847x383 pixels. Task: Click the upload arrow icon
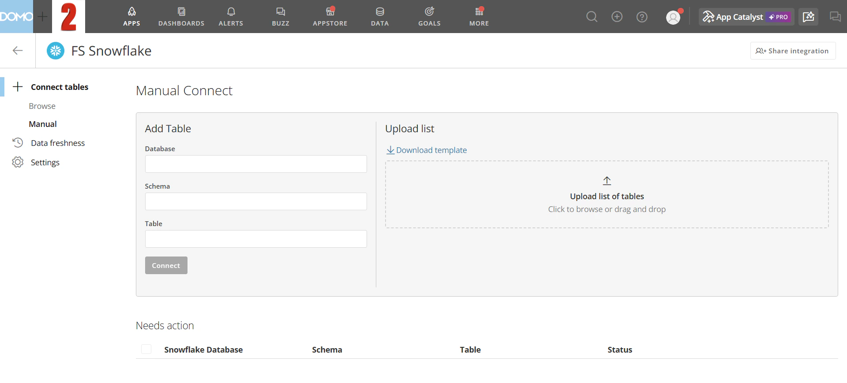[607, 181]
